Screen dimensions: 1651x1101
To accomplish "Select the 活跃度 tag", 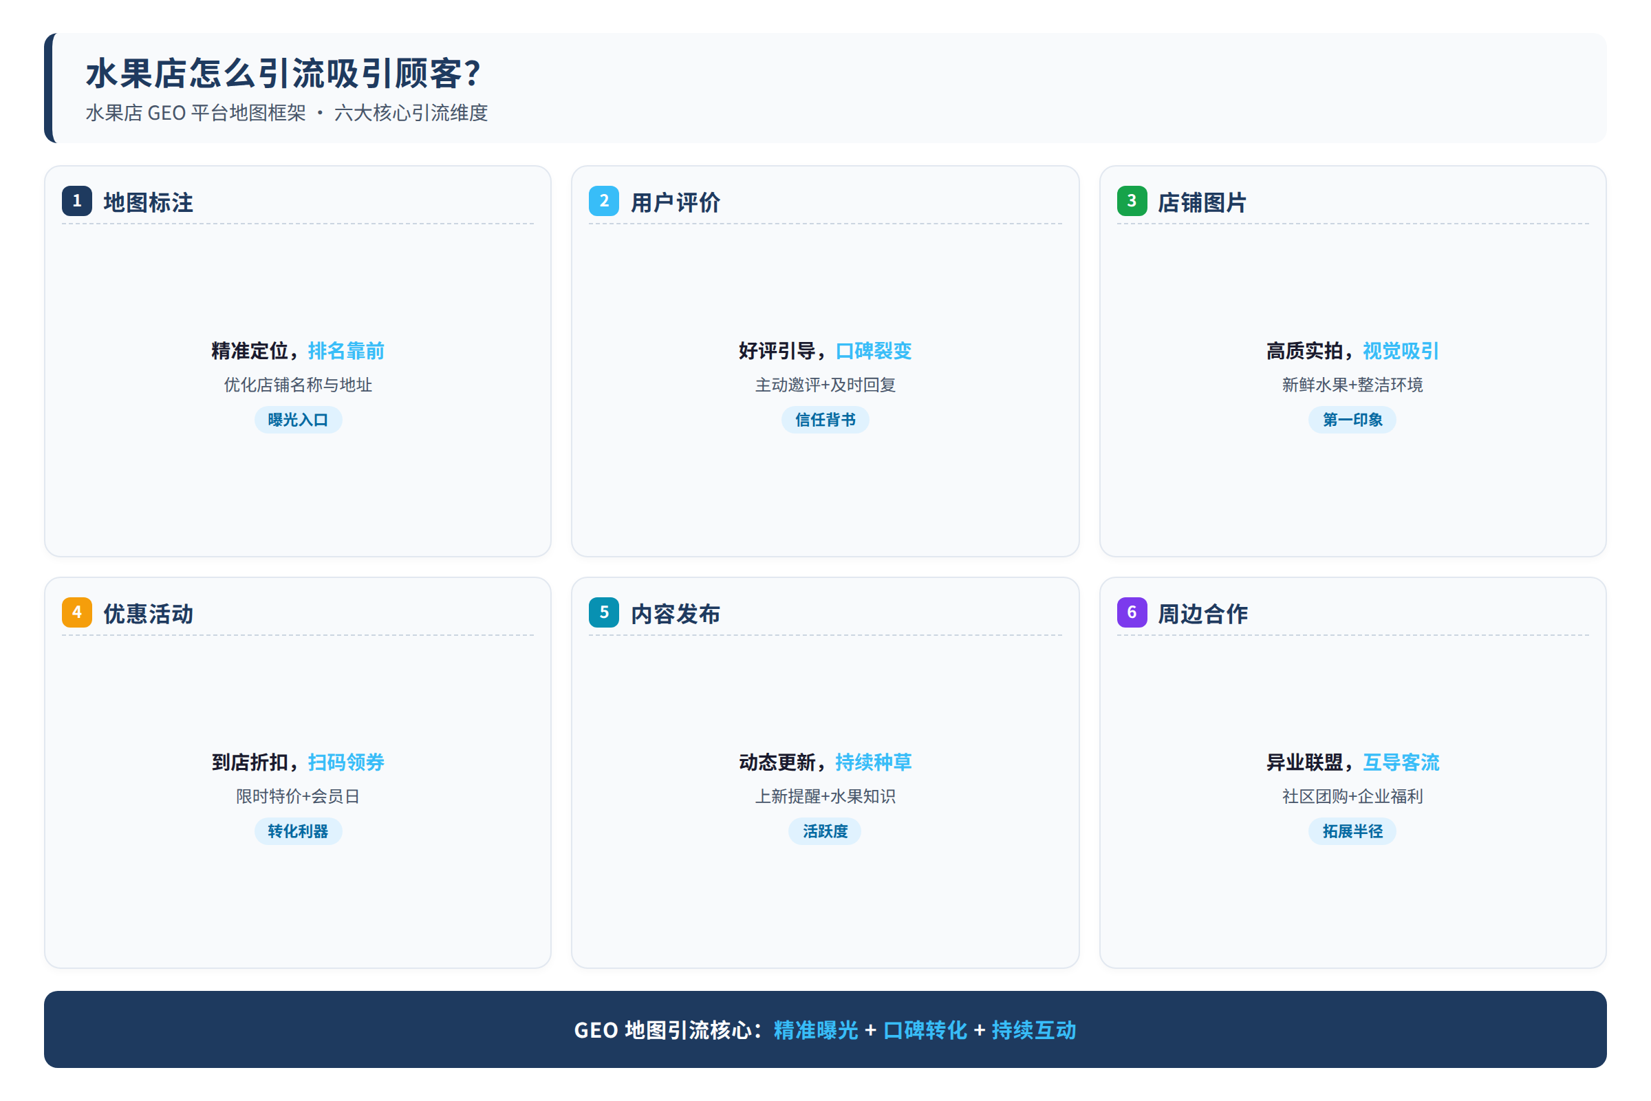I will click(x=825, y=831).
